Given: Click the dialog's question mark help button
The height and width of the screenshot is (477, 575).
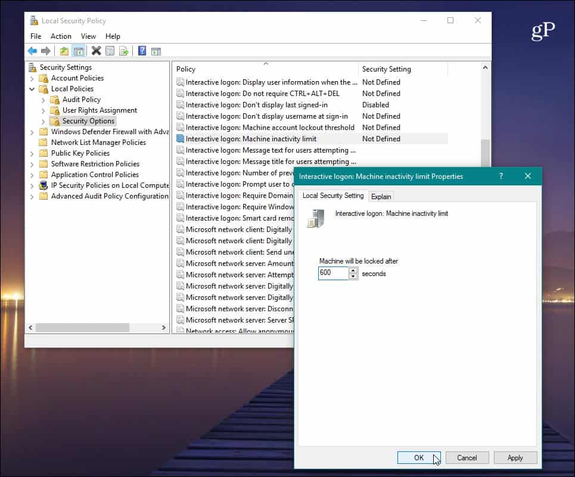Looking at the screenshot, I should point(501,176).
